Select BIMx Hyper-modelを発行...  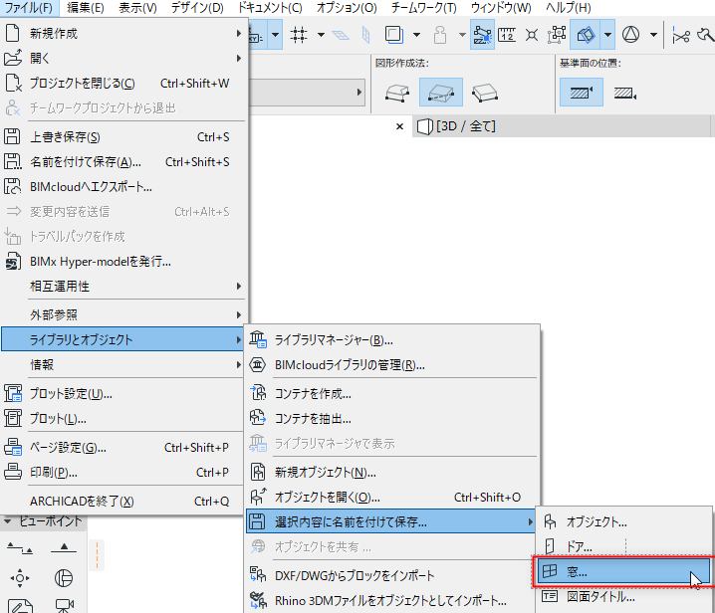click(x=123, y=261)
